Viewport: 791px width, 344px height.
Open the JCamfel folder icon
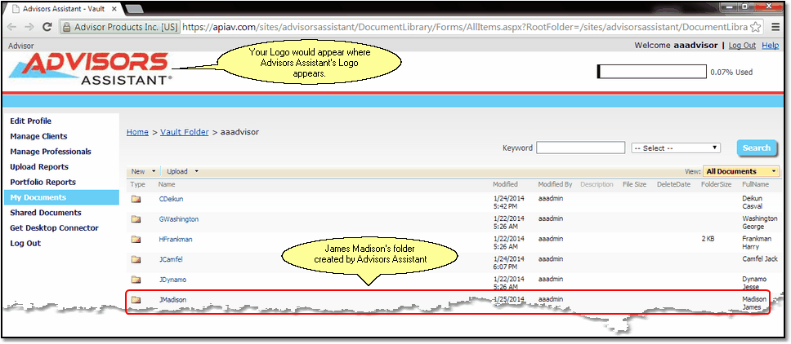point(136,259)
